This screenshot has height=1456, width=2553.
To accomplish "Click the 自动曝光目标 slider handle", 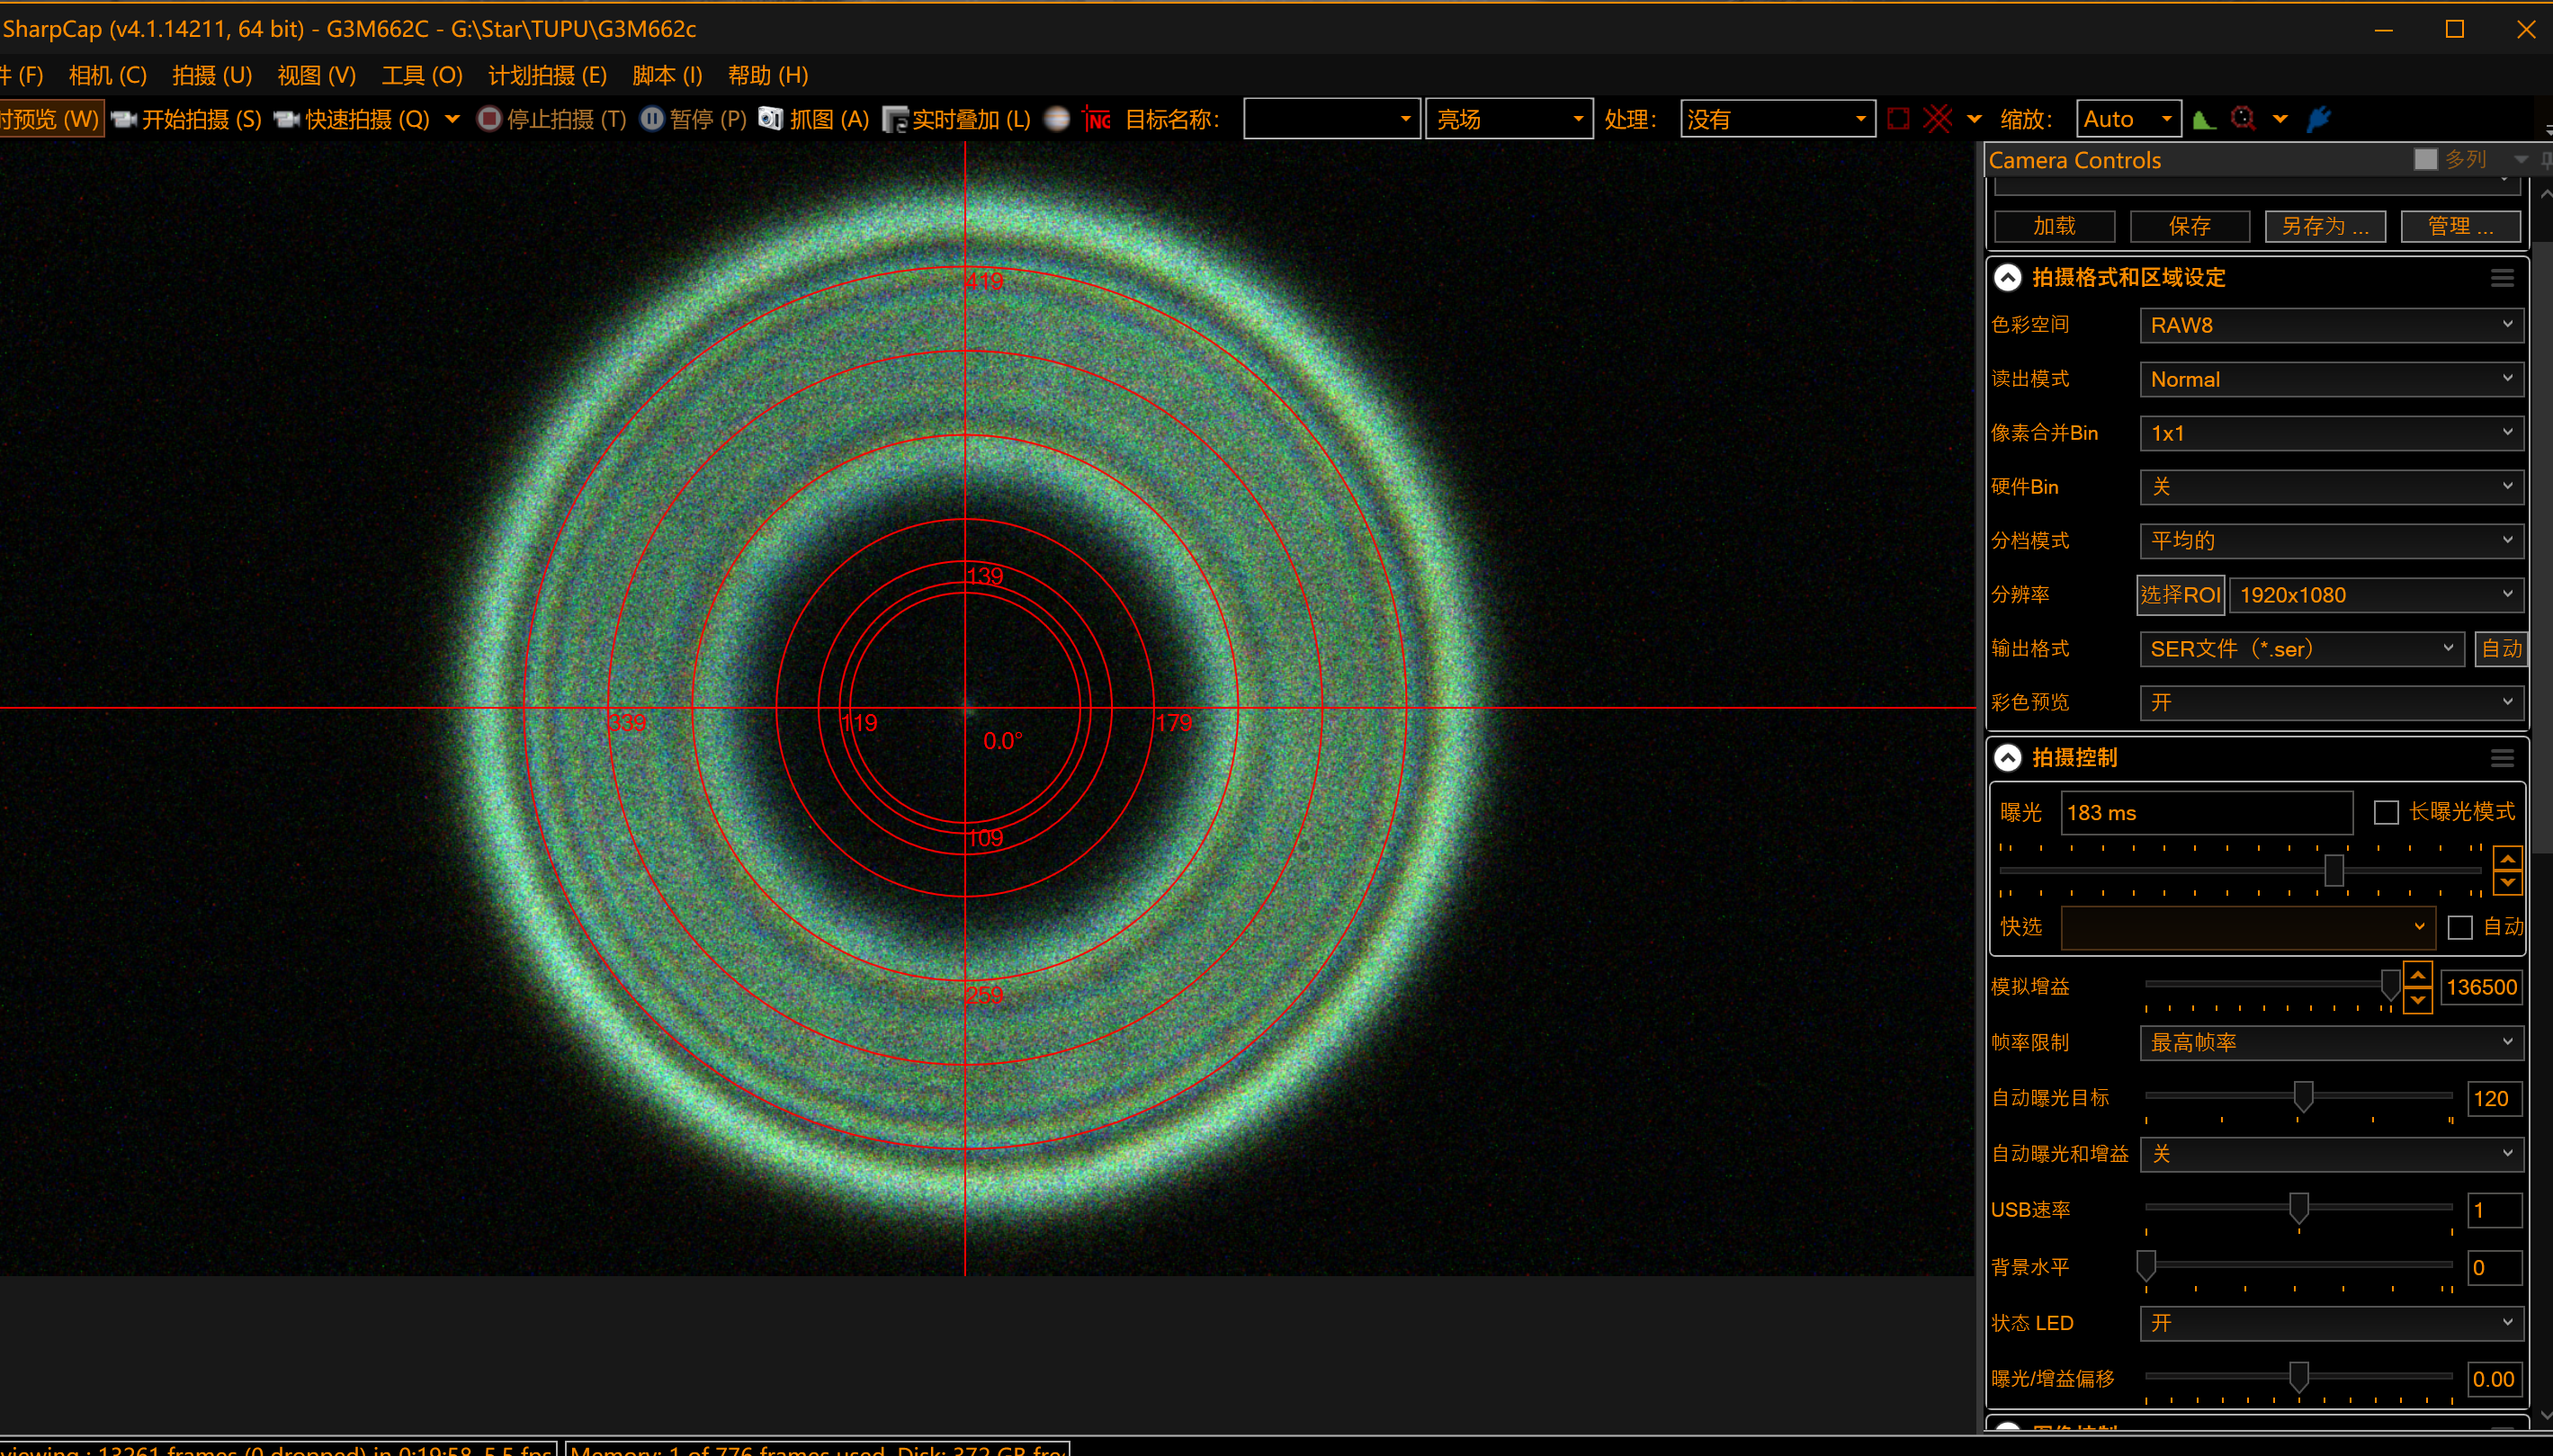I will [2303, 1096].
